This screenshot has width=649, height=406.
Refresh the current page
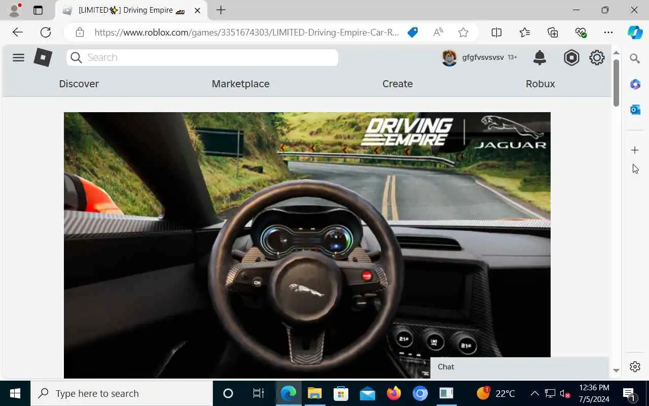point(46,32)
